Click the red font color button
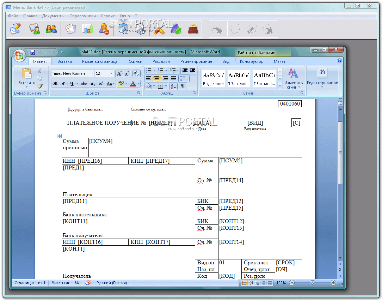Viewport: 382px width, 300px height. (x=133, y=84)
